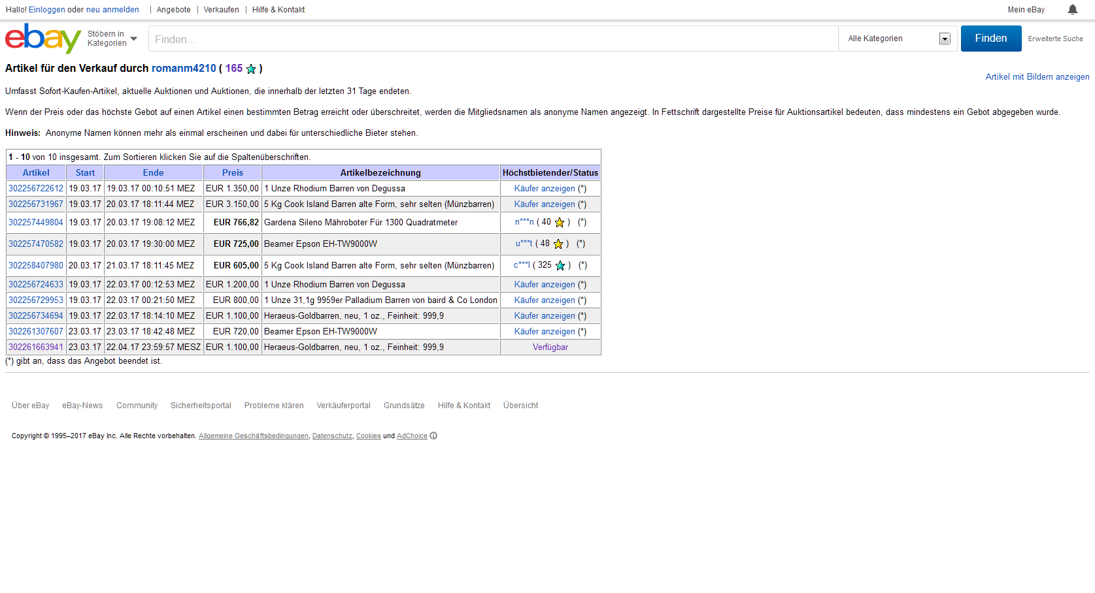Click the yellow star beside n***n rating 40
Viewport: 1095px width, 593px height.
coord(560,223)
